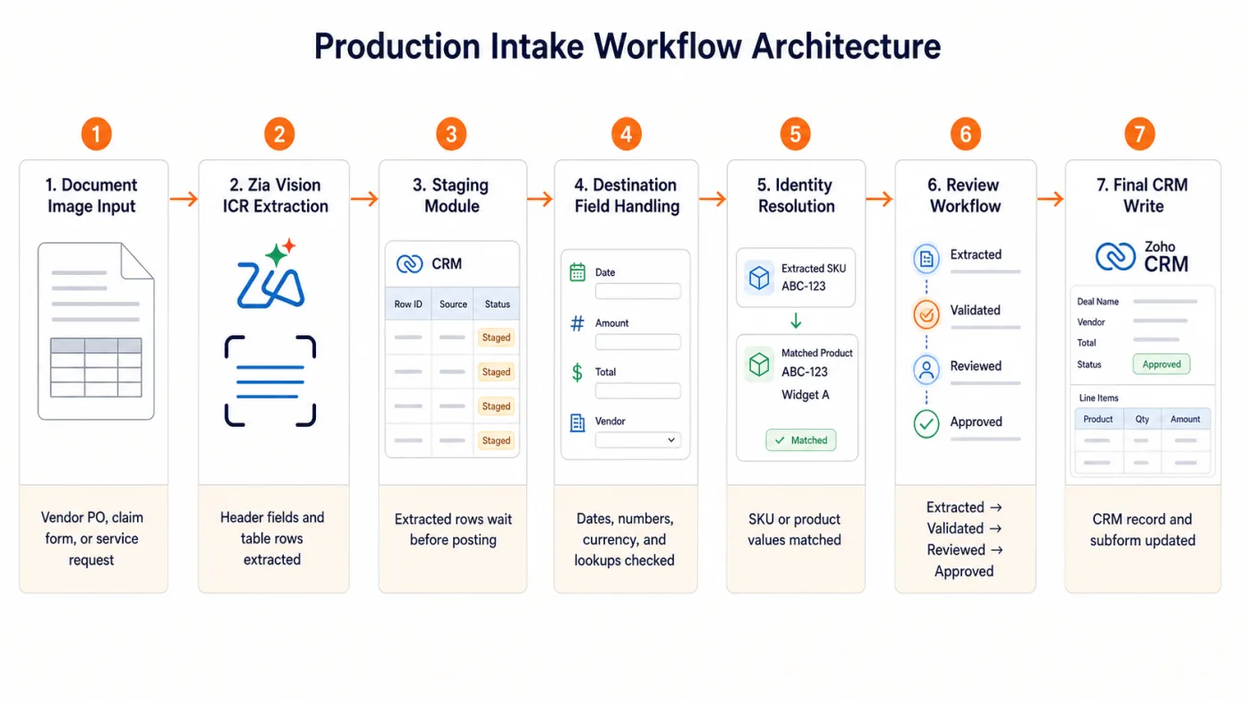1246x701 pixels.
Task: Open the Vendor dropdown in Destination Field Handling
Action: pos(638,439)
